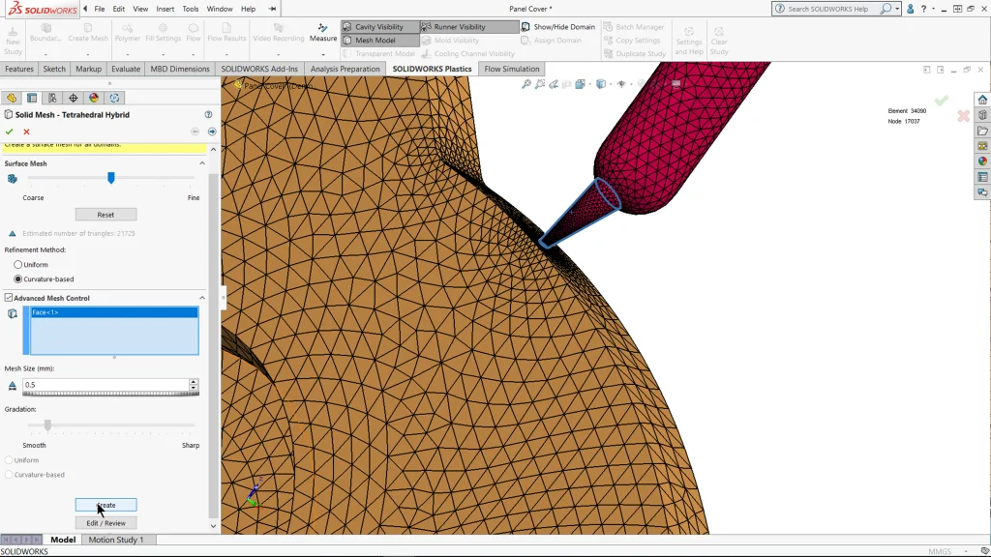Go to next step with blue arrow
991x557 pixels.
point(212,132)
